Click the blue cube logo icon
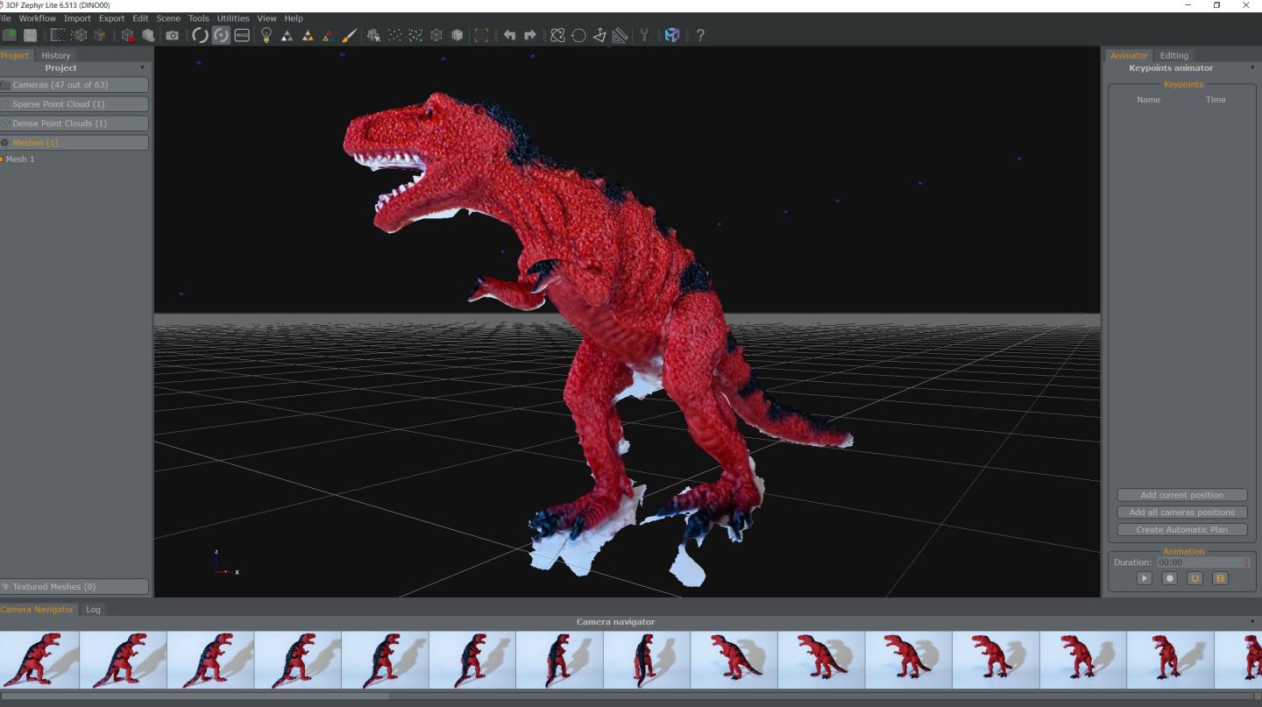 click(672, 35)
